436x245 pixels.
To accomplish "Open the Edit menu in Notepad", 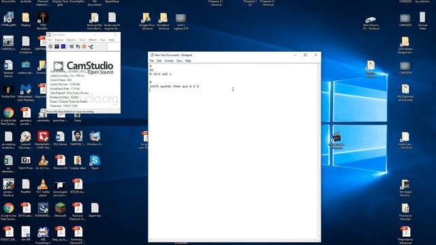I will tap(159, 61).
